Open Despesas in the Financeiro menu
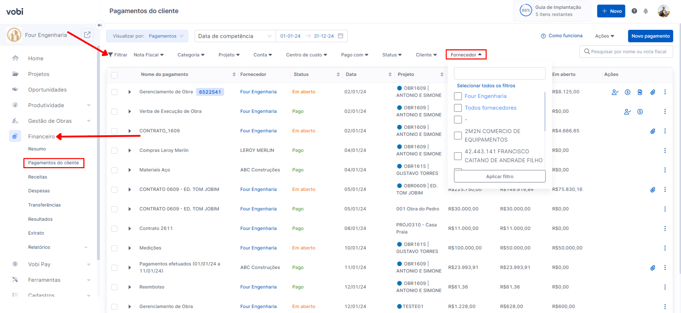Screen dimensions: 681x313 39,191
